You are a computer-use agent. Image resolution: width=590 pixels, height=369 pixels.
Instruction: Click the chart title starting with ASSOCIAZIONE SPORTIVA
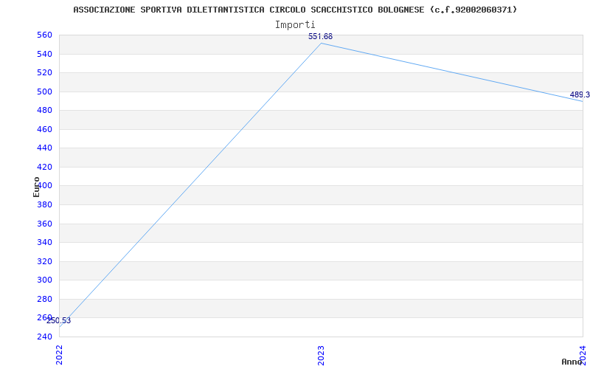295,10
